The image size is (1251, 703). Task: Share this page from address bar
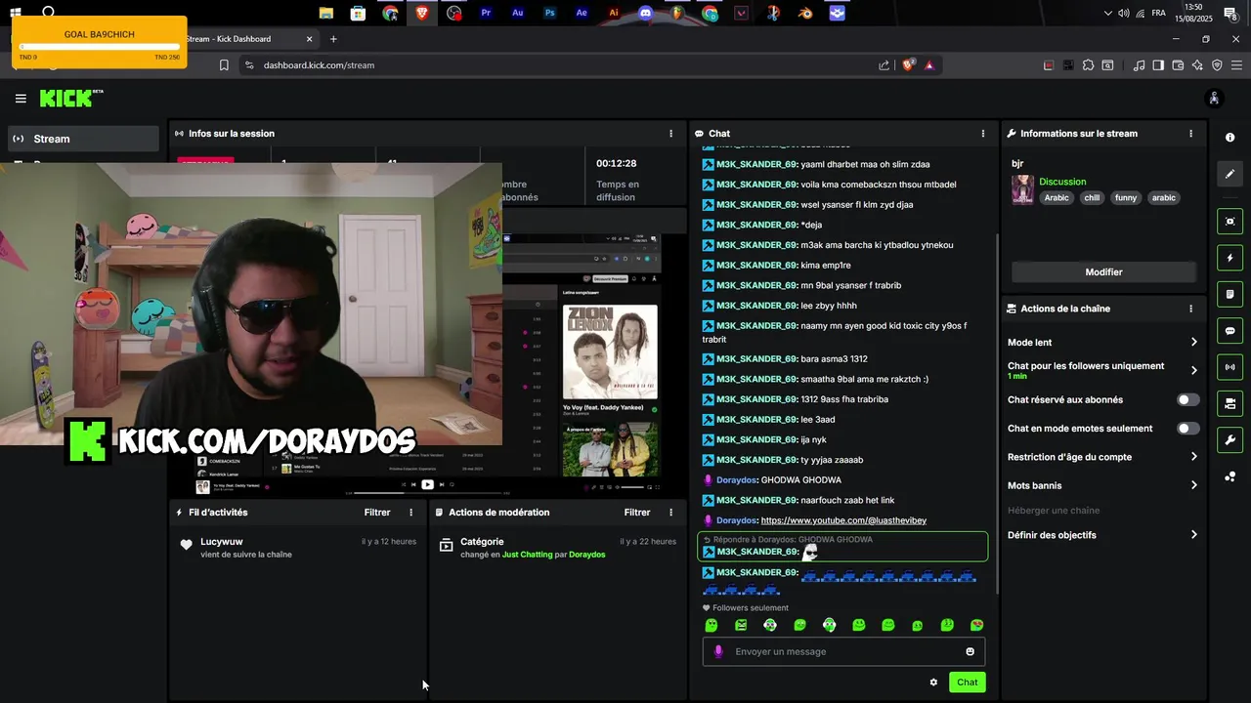884,65
